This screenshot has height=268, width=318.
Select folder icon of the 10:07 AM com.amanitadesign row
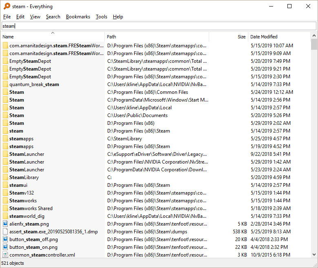(x=5, y=46)
